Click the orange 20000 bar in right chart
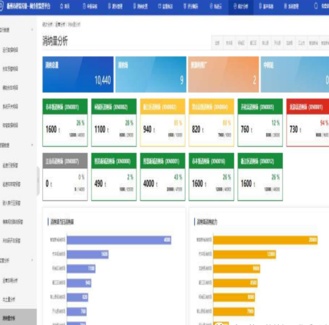This screenshot has width=329, height=325. (265, 240)
